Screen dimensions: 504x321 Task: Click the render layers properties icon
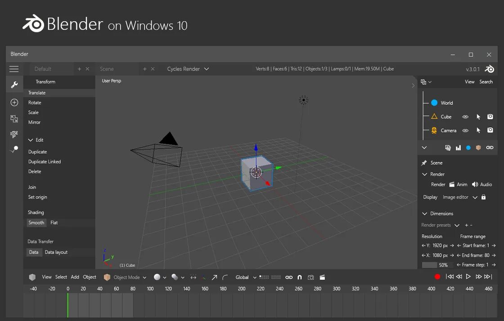448,147
